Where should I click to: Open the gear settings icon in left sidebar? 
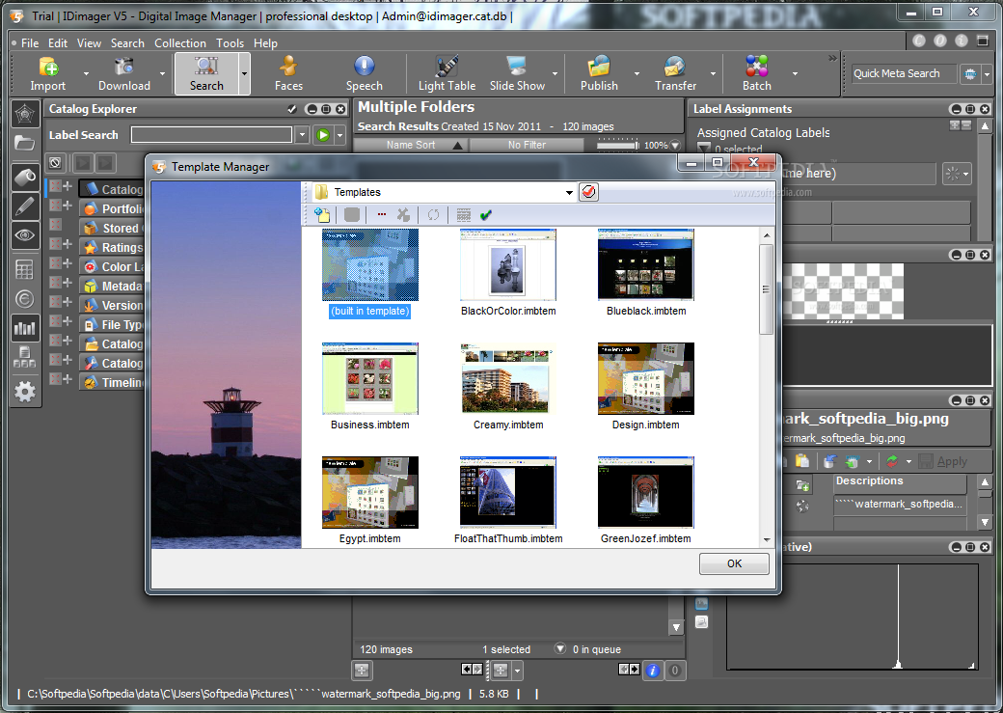24,391
